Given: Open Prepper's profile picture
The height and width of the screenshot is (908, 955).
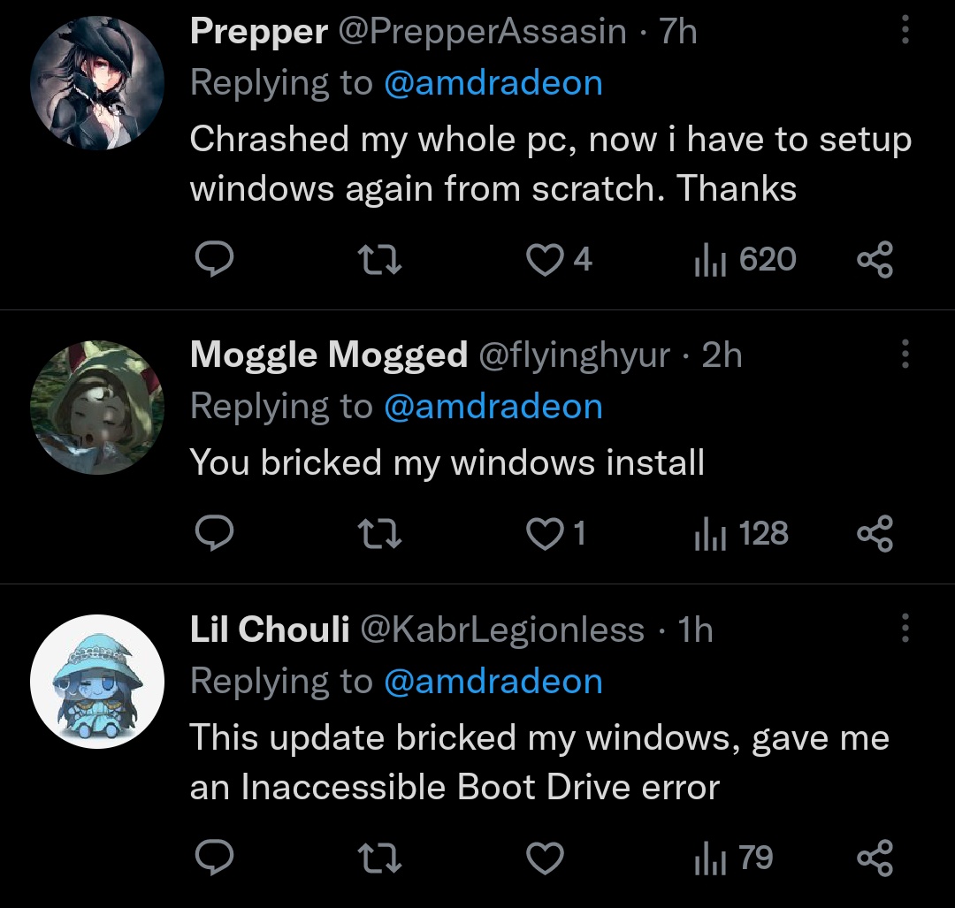Looking at the screenshot, I should coord(97,82).
